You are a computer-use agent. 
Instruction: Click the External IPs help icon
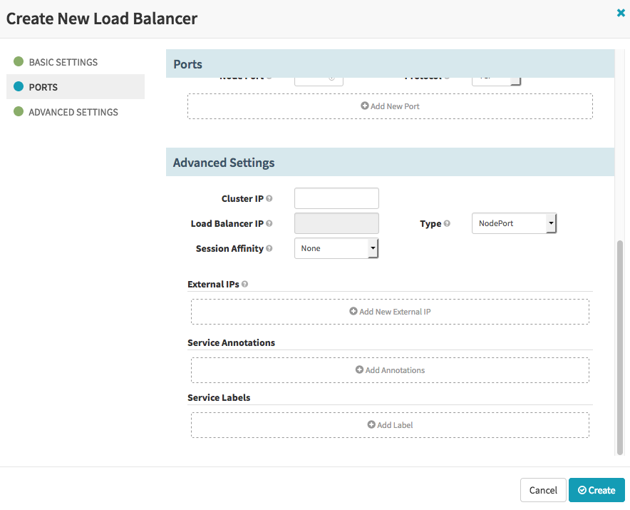click(244, 284)
